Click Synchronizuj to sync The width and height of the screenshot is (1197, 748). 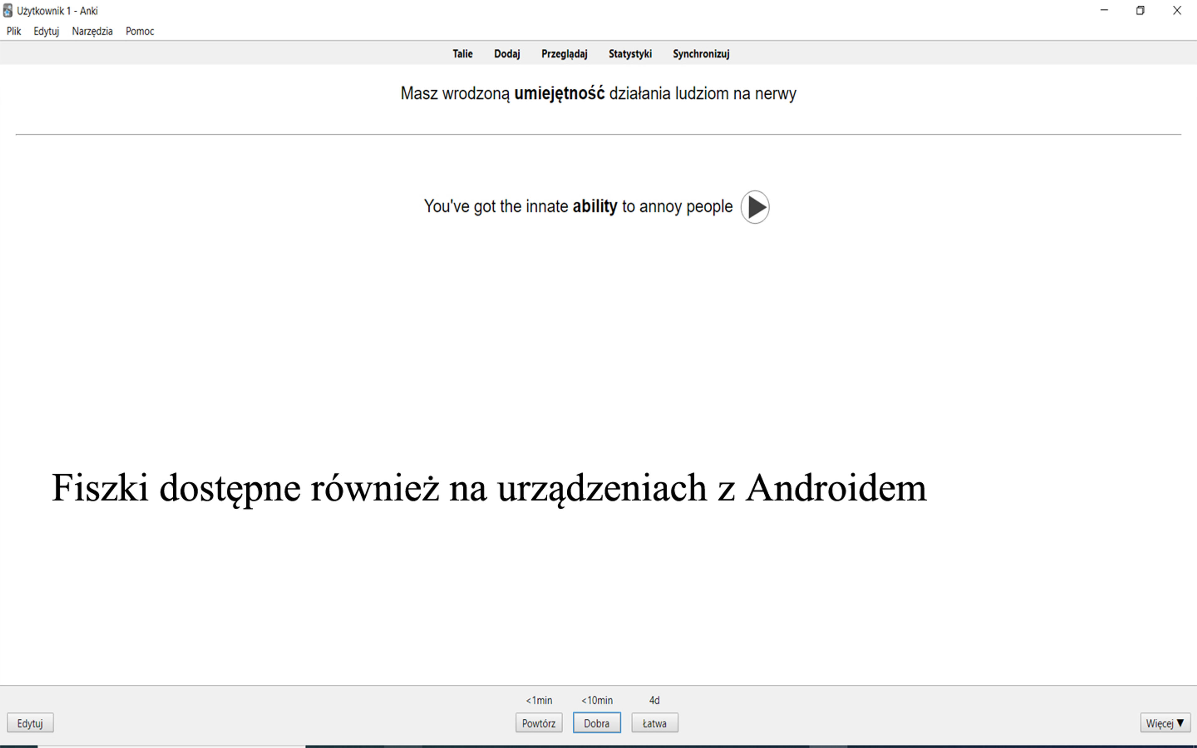coord(701,53)
